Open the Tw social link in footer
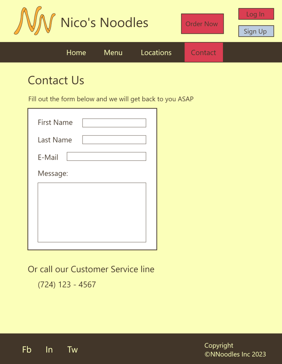Image resolution: width=282 pixels, height=364 pixels. (73, 350)
